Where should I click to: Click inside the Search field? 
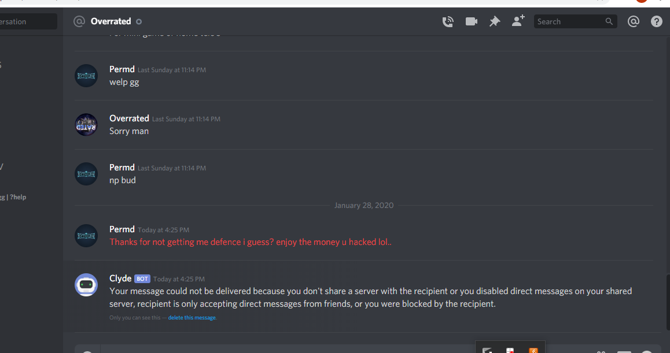(575, 21)
